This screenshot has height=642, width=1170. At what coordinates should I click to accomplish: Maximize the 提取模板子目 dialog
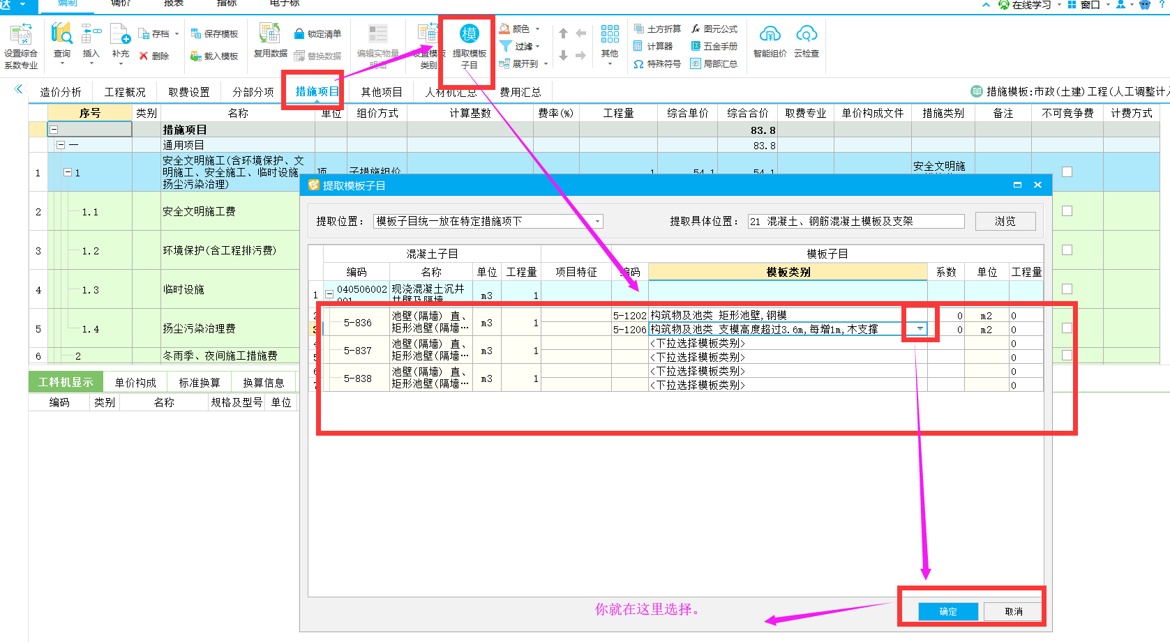(1017, 185)
